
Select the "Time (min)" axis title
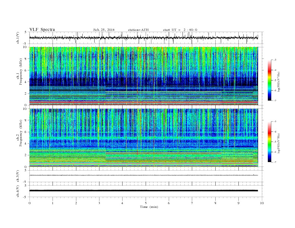[149, 207]
